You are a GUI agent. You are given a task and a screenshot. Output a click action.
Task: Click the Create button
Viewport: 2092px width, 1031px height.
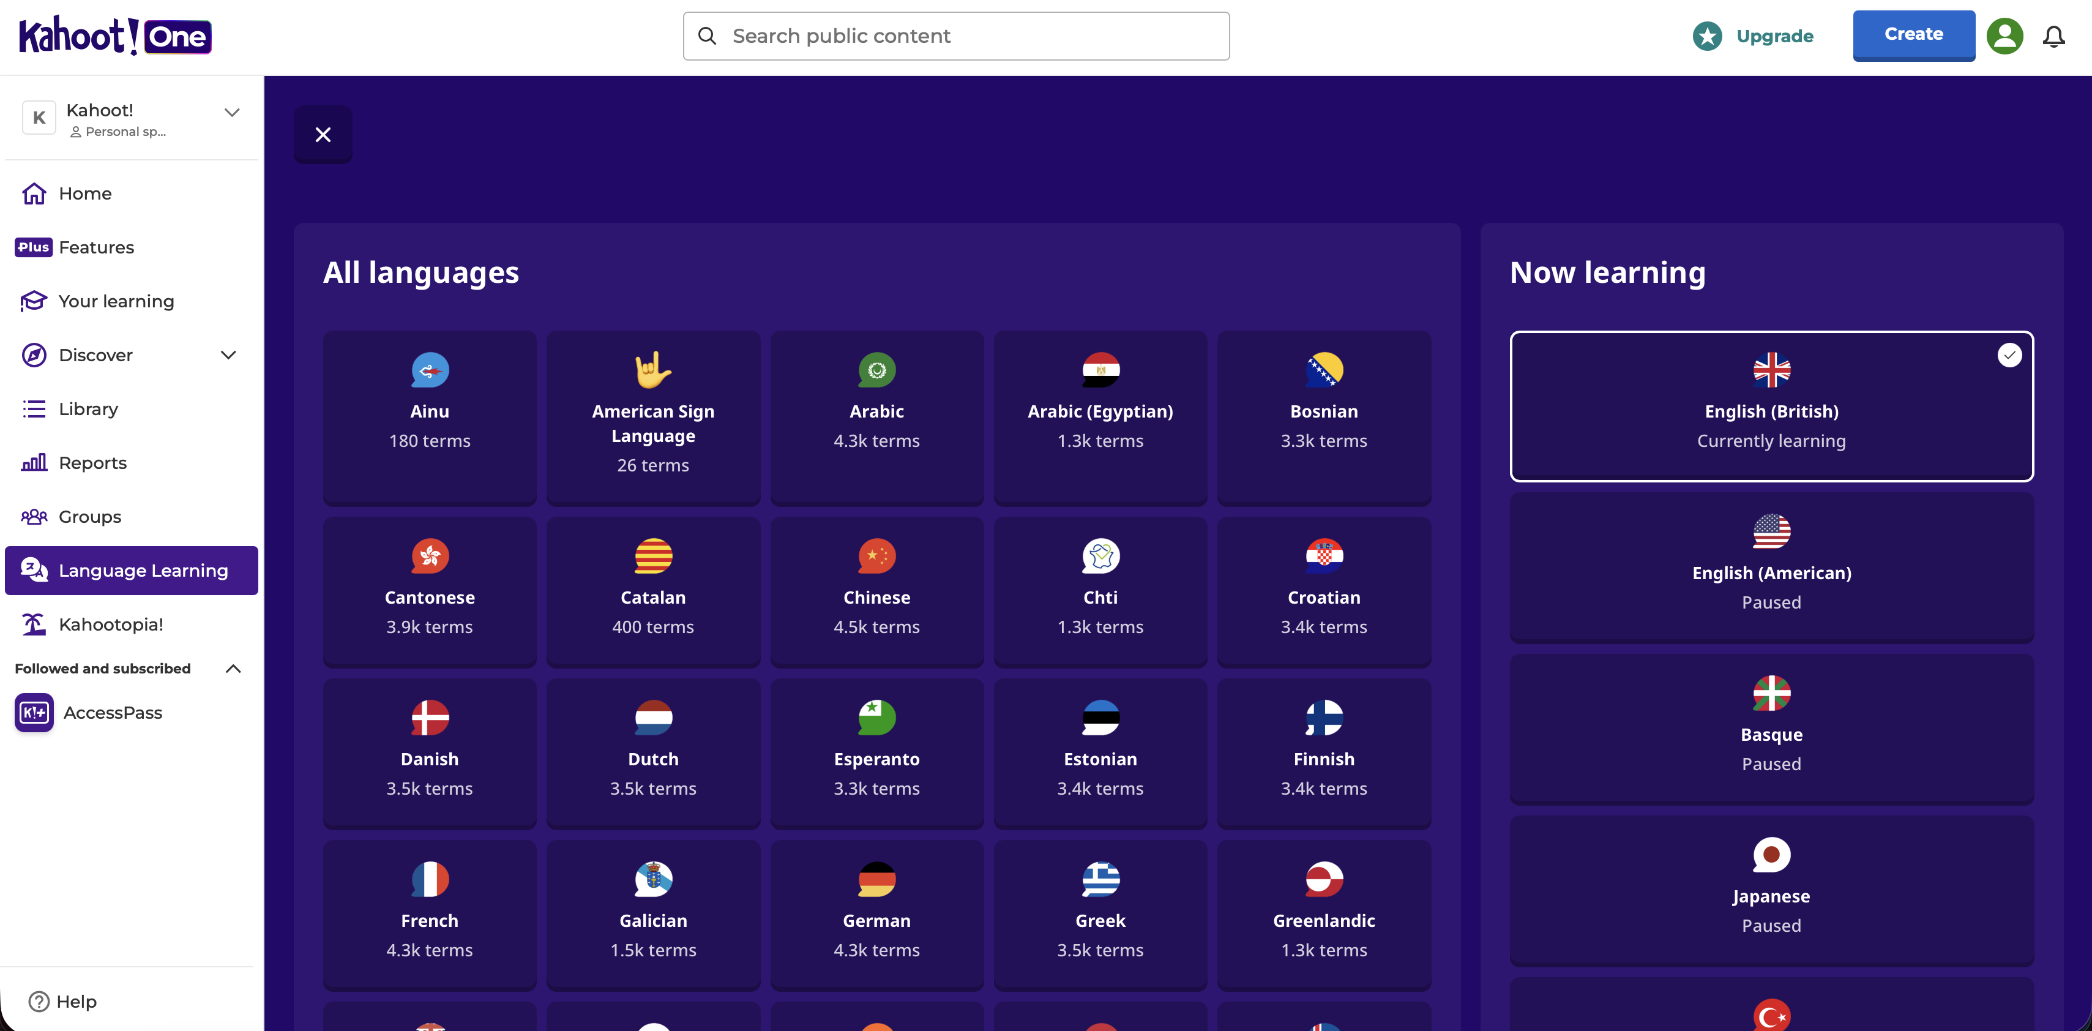pos(1913,35)
